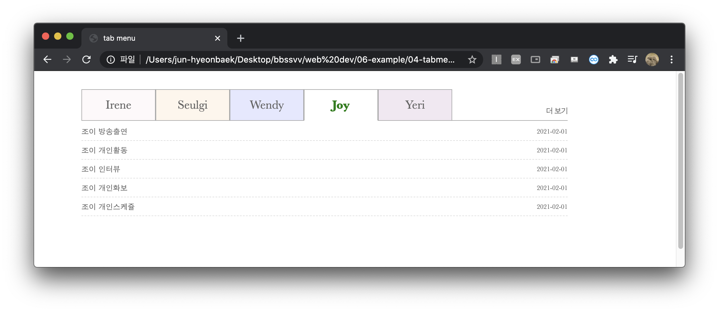Switch to the Wendy tab

tap(267, 105)
